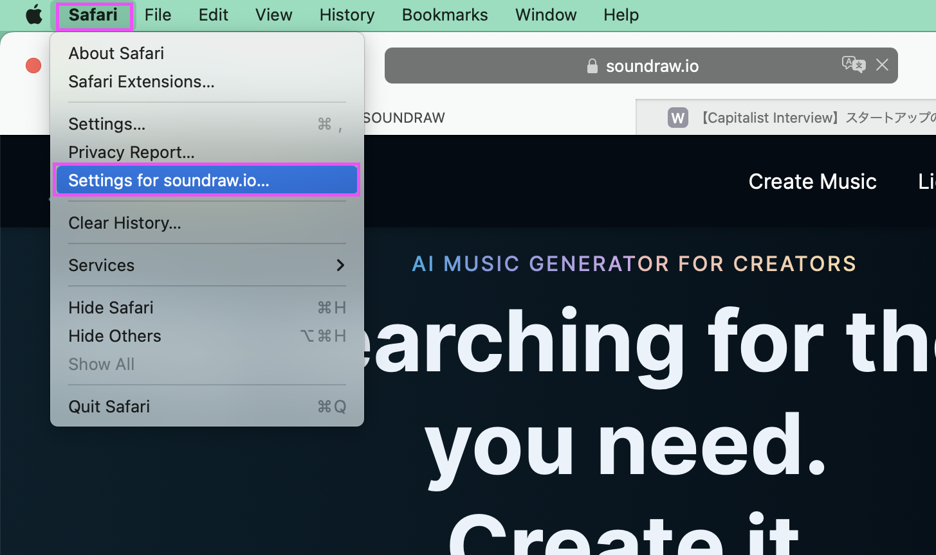Select Hide Others in Safari menu
936x555 pixels.
[x=115, y=336]
